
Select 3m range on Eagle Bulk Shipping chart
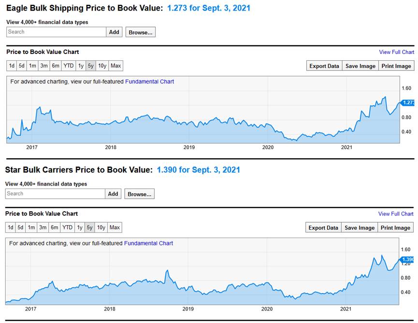(44, 66)
